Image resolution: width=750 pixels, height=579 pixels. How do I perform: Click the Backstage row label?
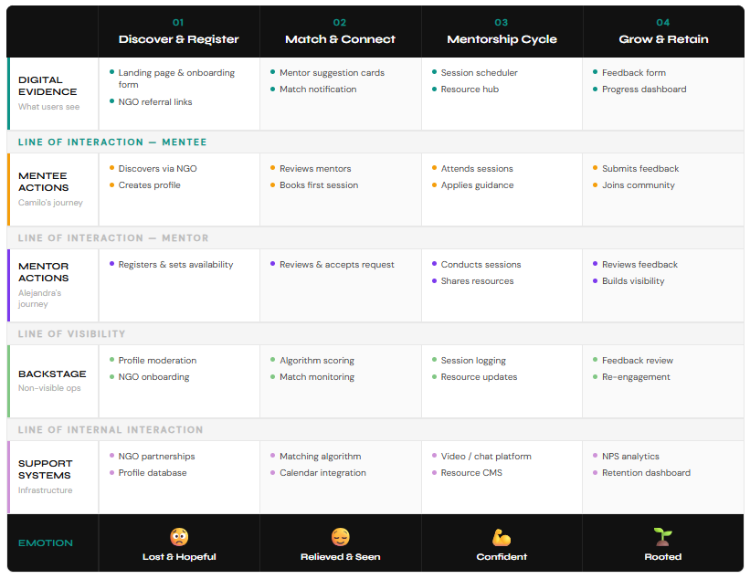click(52, 374)
